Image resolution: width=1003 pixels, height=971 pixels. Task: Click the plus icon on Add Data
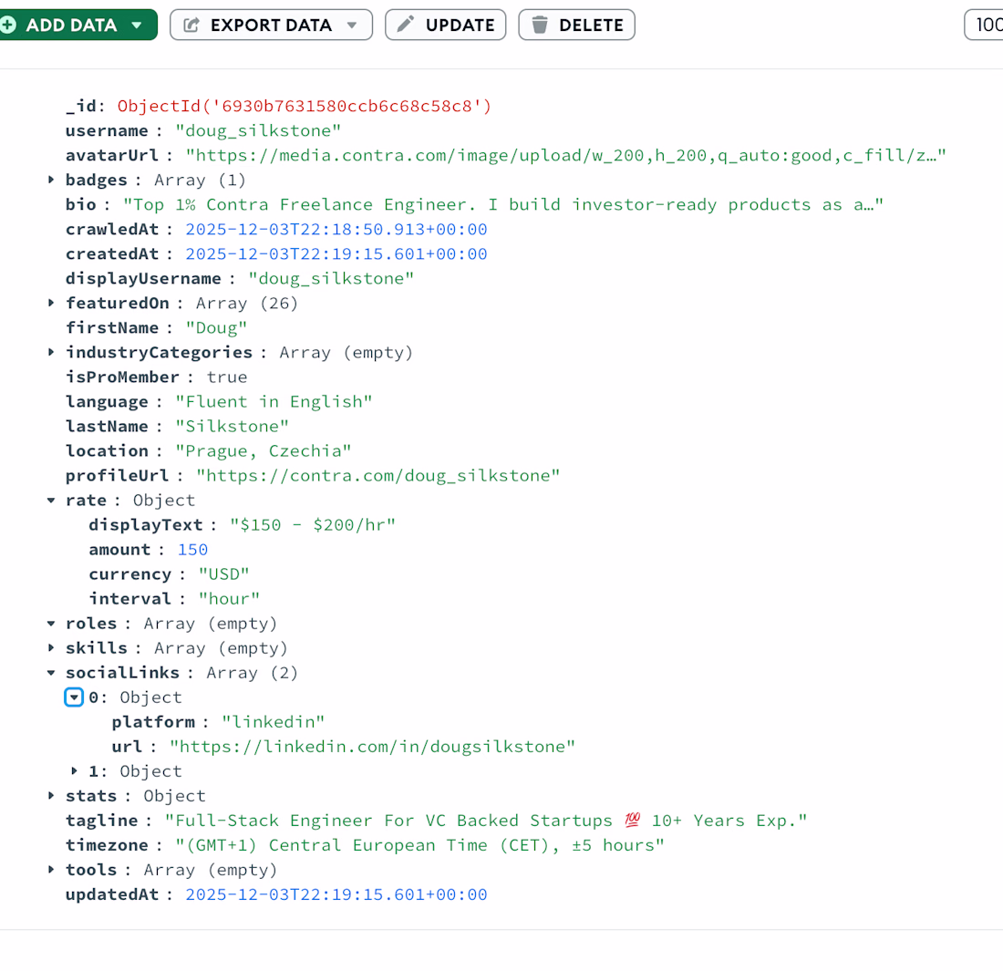(x=7, y=25)
